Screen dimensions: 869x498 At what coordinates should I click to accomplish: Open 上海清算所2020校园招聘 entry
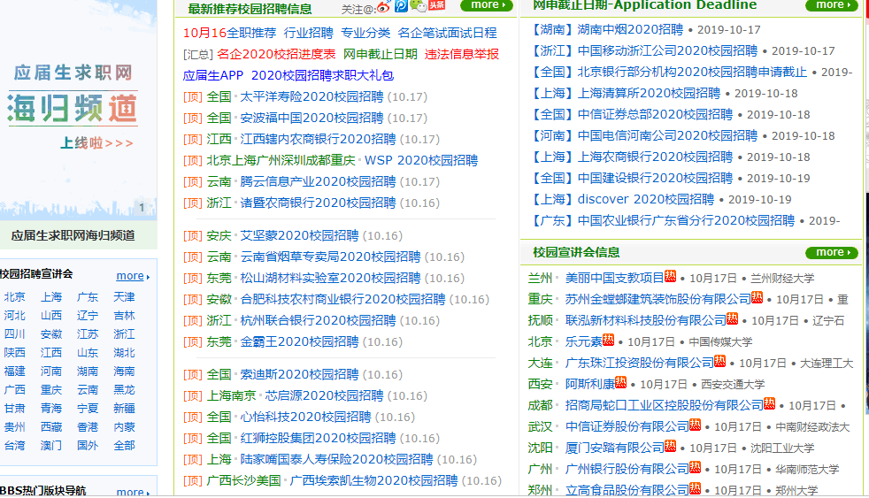pos(649,94)
